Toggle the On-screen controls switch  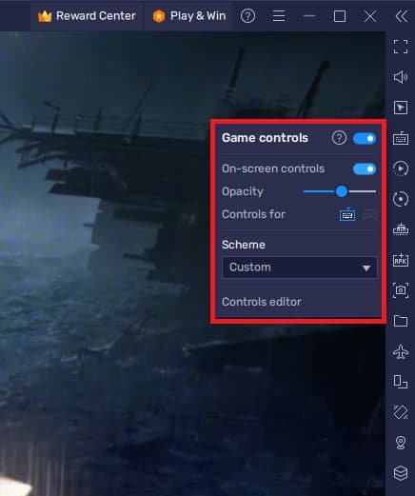coord(365,169)
